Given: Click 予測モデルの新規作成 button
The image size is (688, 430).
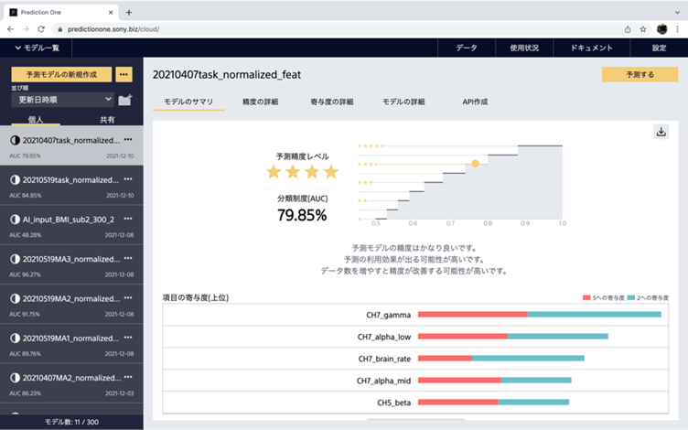Looking at the screenshot, I should 61,75.
